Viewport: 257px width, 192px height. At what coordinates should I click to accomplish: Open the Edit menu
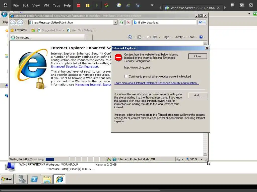tap(25, 5)
